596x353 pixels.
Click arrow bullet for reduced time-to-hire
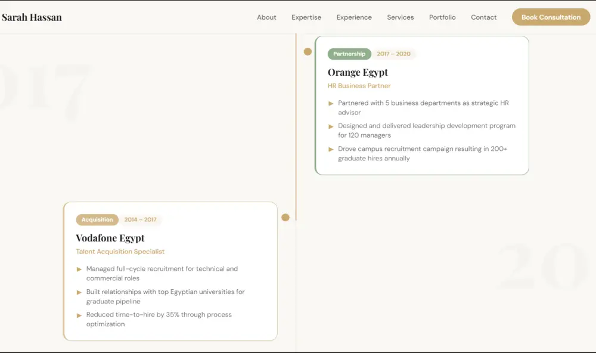click(x=79, y=315)
